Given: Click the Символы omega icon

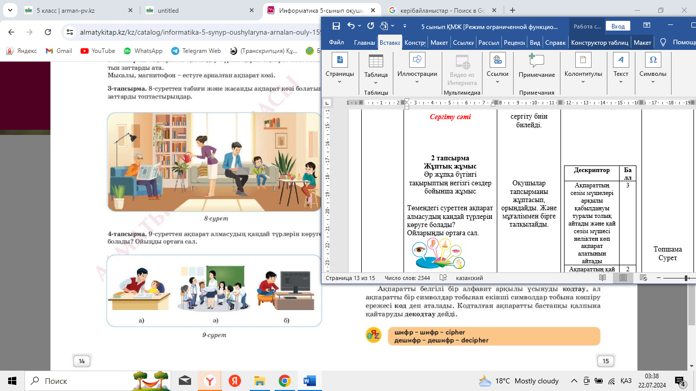Looking at the screenshot, I should pyautogui.click(x=653, y=60).
